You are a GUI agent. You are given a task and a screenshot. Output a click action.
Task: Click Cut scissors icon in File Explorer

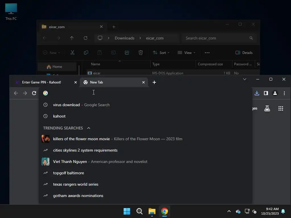click(x=72, y=53)
